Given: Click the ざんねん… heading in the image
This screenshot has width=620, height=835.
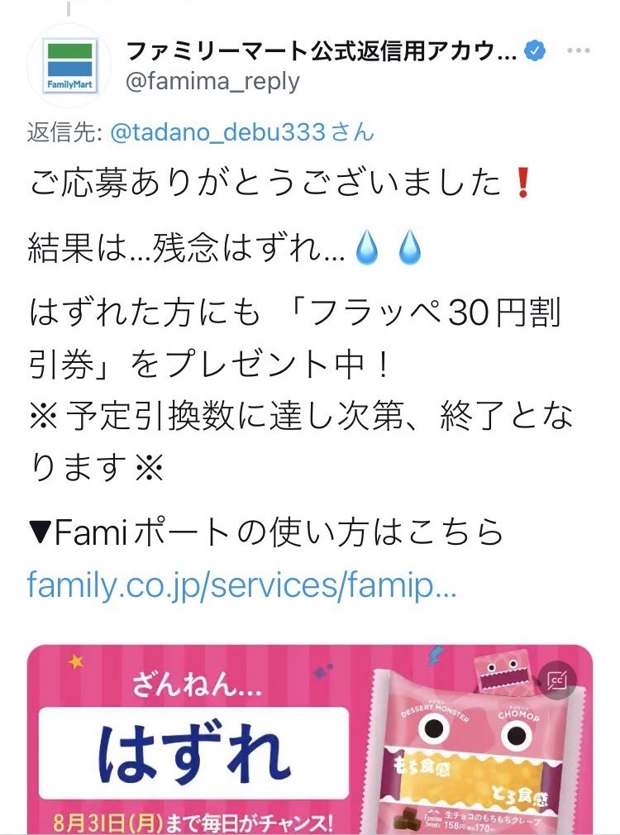Looking at the screenshot, I should (x=196, y=685).
